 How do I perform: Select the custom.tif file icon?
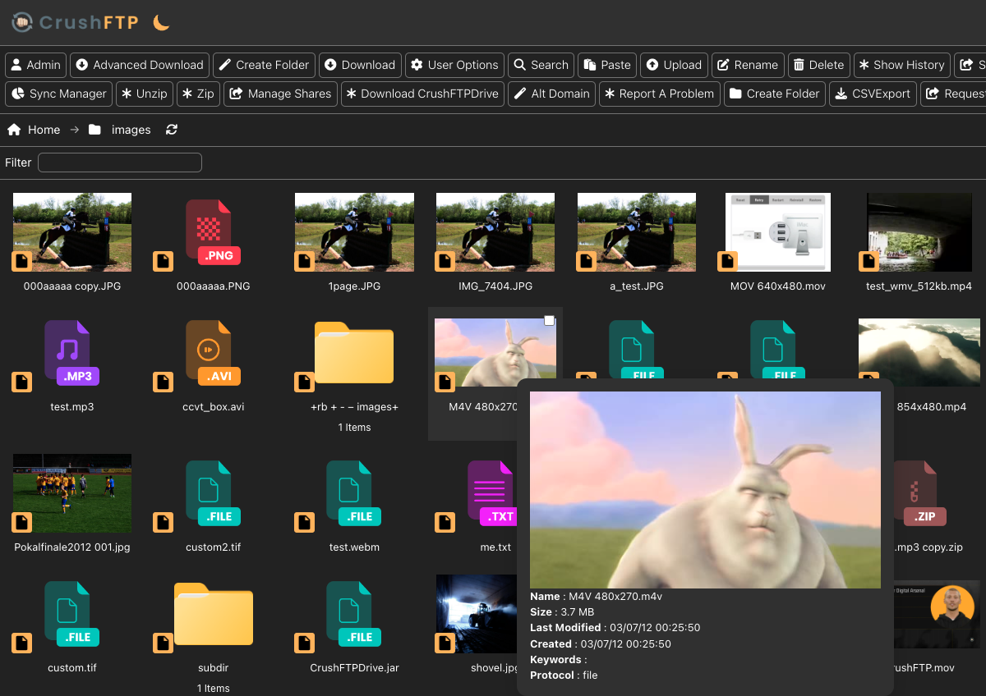coord(72,614)
